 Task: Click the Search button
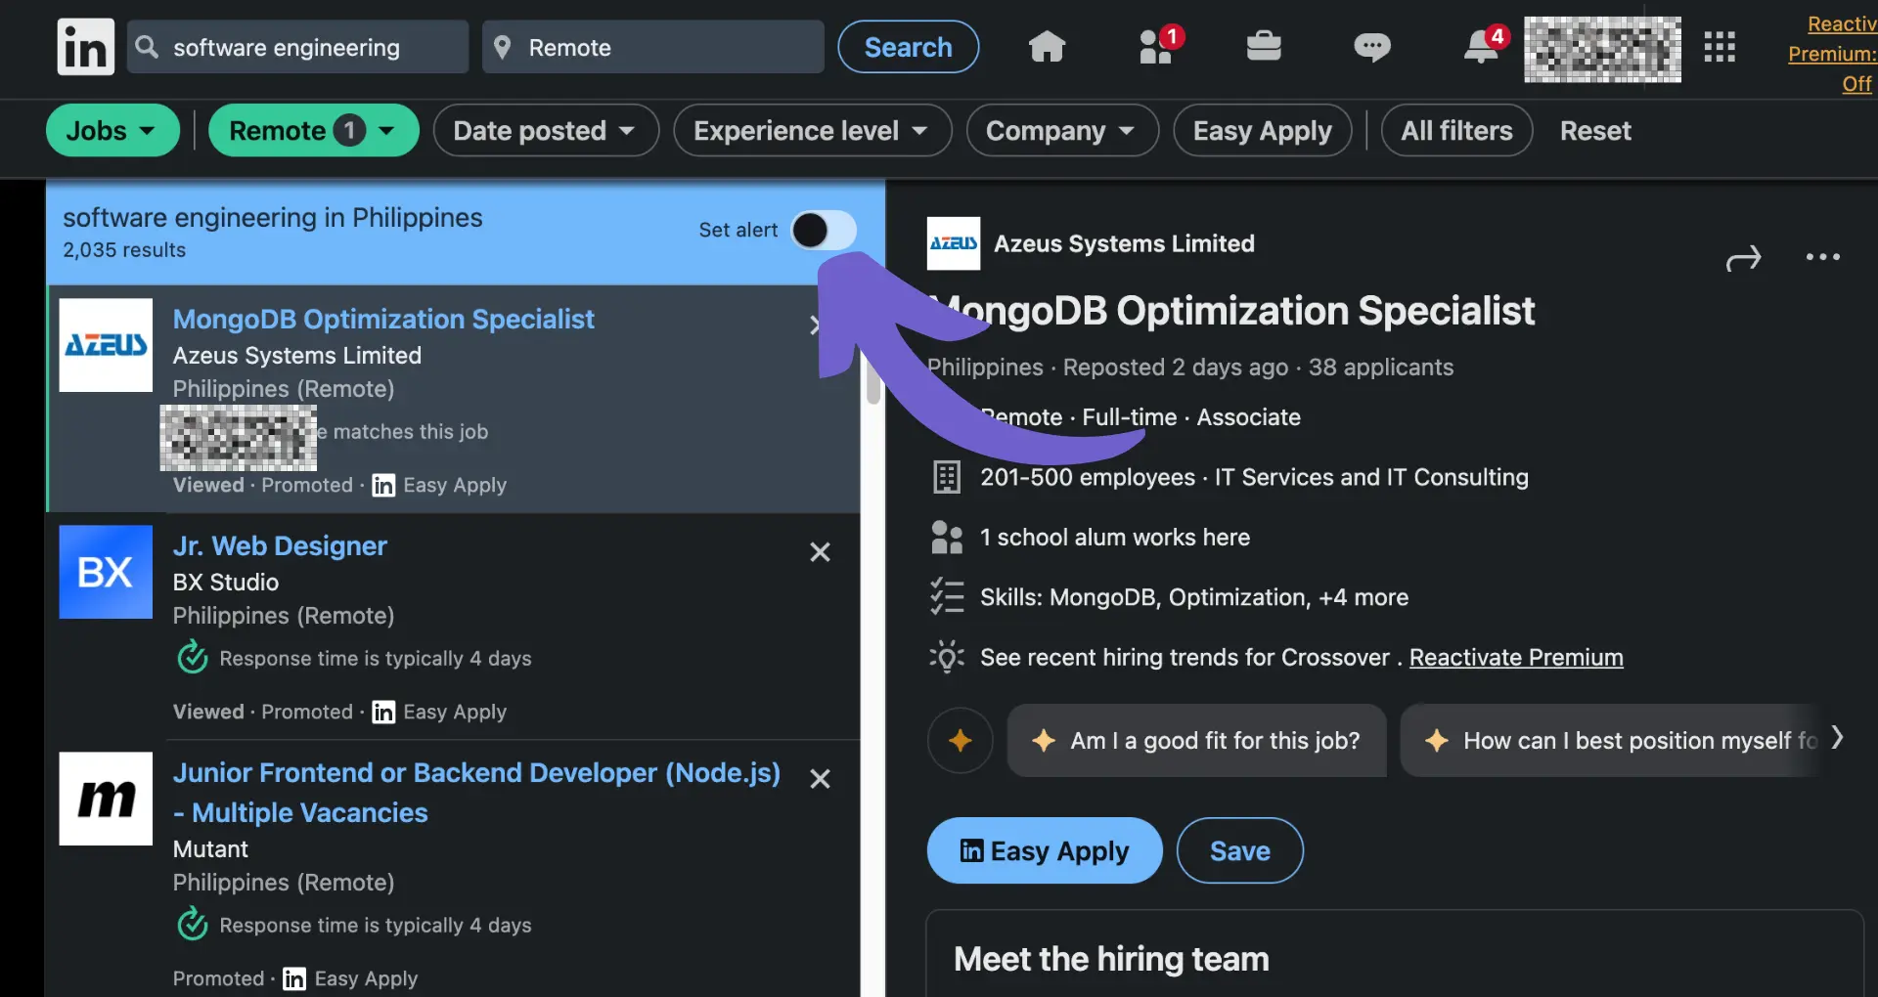[908, 47]
